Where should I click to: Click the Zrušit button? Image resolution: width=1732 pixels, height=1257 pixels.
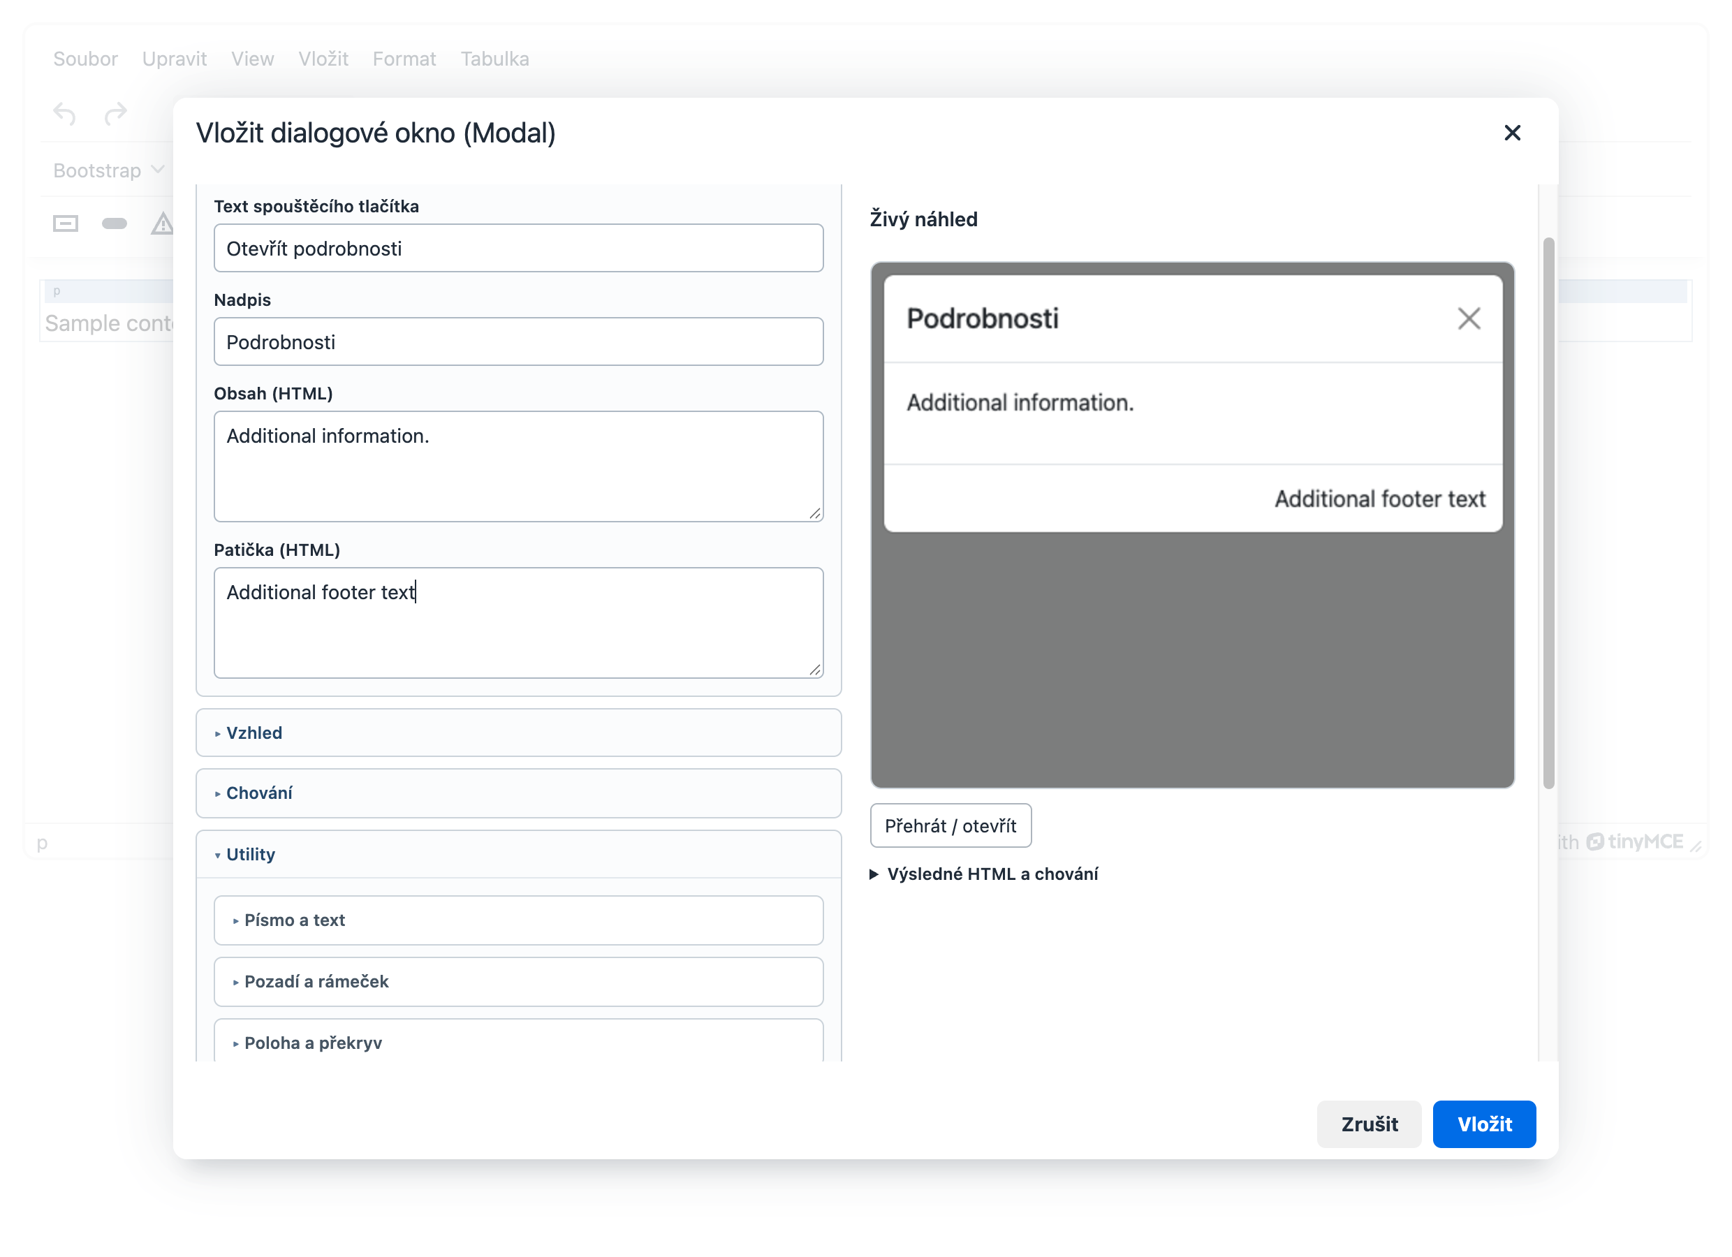point(1369,1124)
